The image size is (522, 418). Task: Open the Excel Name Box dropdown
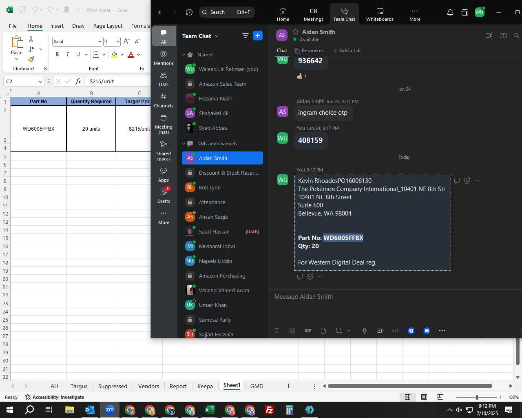[40, 81]
